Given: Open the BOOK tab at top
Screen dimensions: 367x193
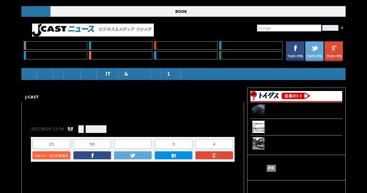Looking at the screenshot, I should click(x=181, y=11).
